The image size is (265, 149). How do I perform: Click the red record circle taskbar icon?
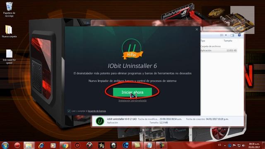(17, 145)
